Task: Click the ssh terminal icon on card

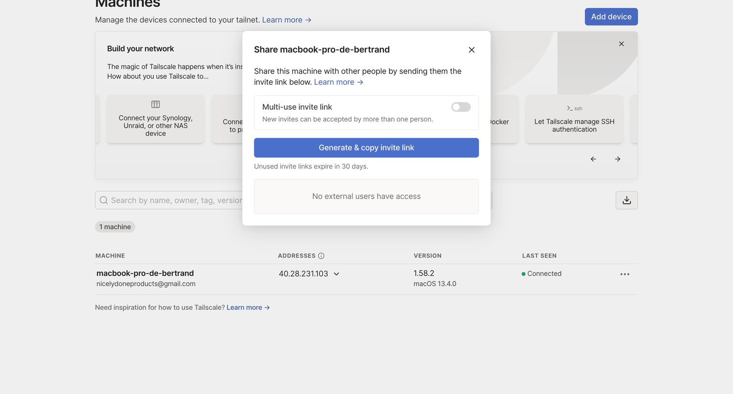Action: (x=574, y=108)
